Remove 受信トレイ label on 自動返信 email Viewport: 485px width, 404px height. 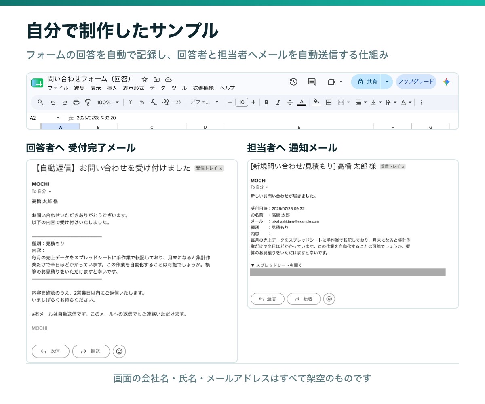(221, 168)
